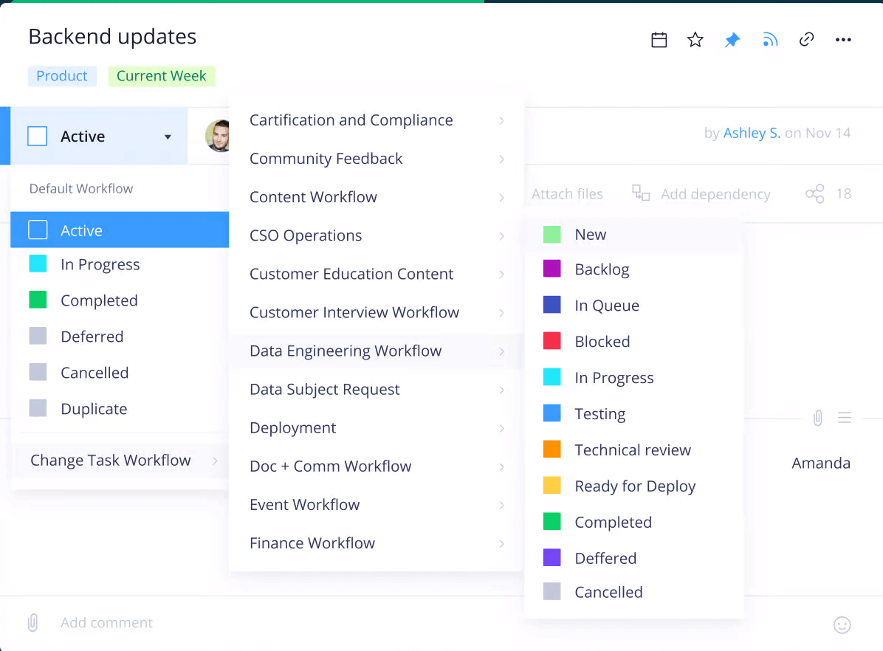Click the Amanda name text
Viewport: 883px width, 651px height.
point(821,463)
